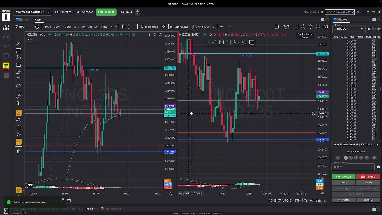The width and height of the screenshot is (382, 215).
Task: Toggle lock all drawings
Action: [19, 127]
